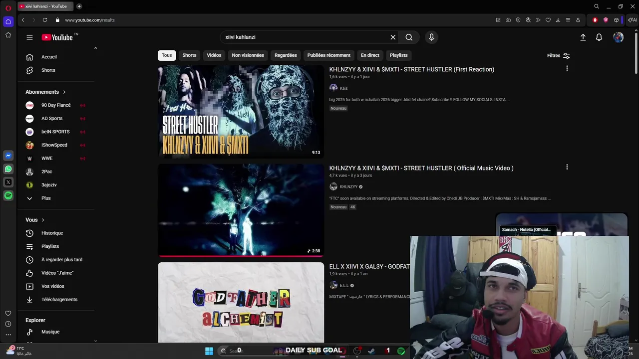This screenshot has height=359, width=639.
Task: Open WhatsApp in the Opera sidebar
Action: (8, 169)
